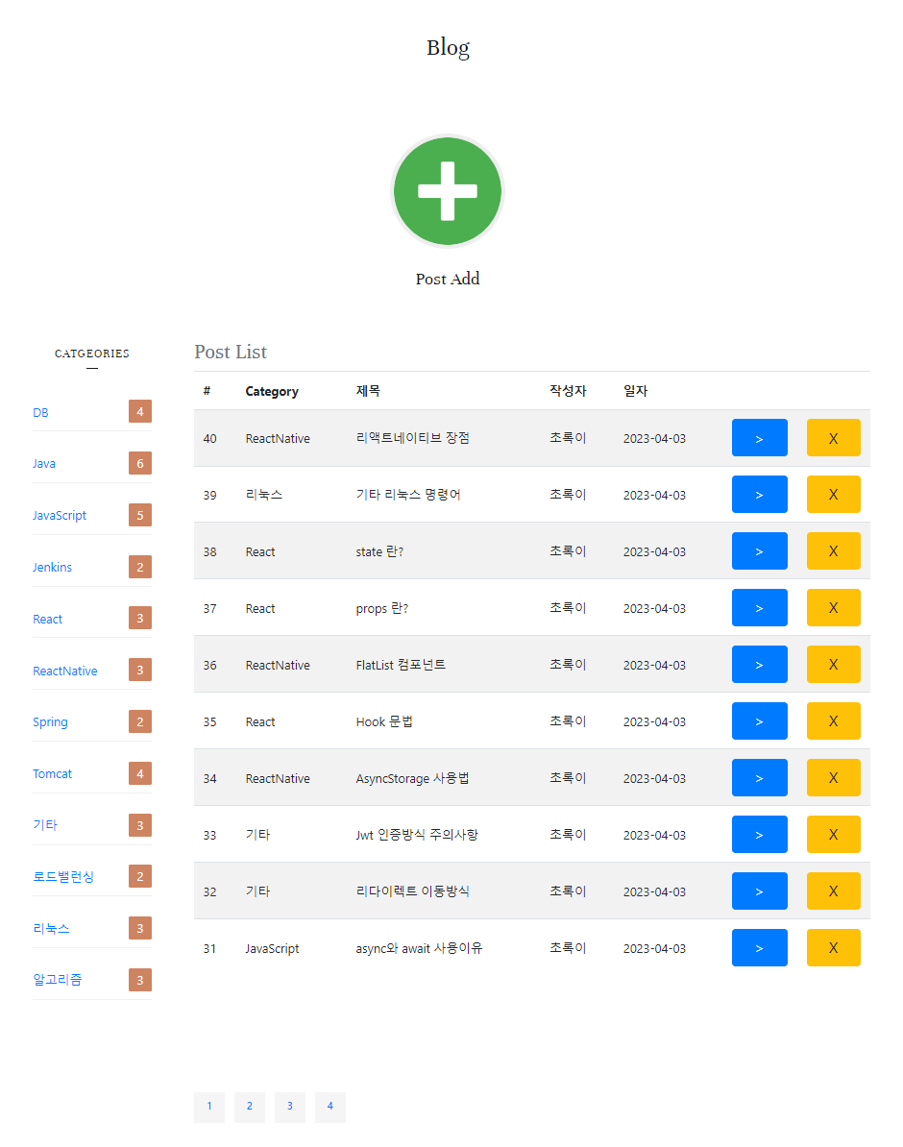Click the green Post Add plus icon

448,190
